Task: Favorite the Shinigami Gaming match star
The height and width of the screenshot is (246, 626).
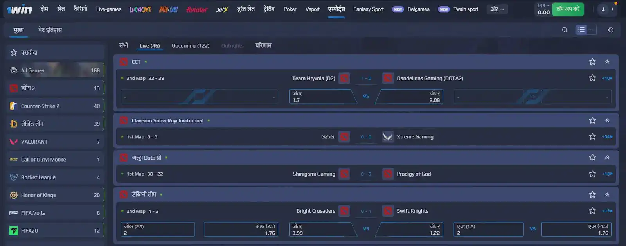Action: pos(592,174)
